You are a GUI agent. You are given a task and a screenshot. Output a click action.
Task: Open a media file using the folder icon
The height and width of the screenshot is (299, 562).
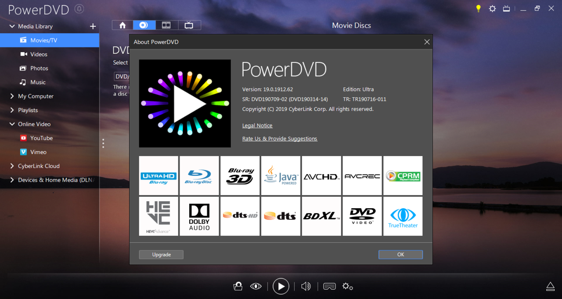pyautogui.click(x=238, y=286)
